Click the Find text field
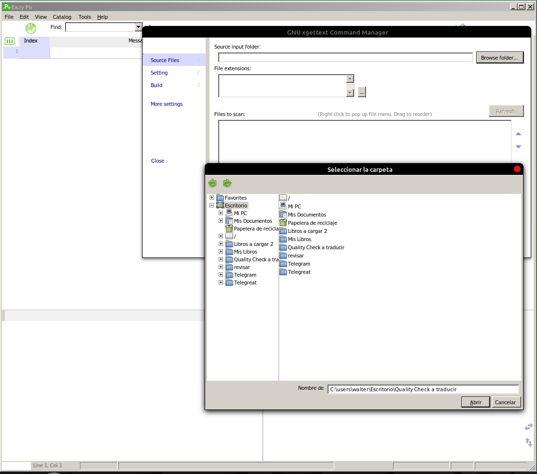Image resolution: width=537 pixels, height=474 pixels. point(100,27)
